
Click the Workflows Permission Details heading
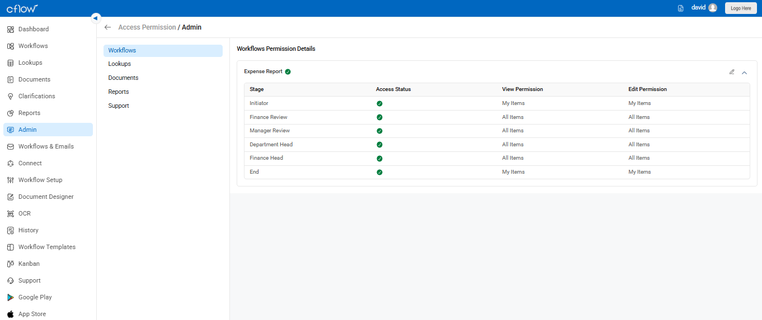pos(276,49)
